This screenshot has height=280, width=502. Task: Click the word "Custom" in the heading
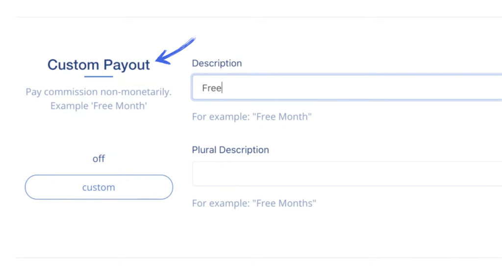click(x=74, y=65)
